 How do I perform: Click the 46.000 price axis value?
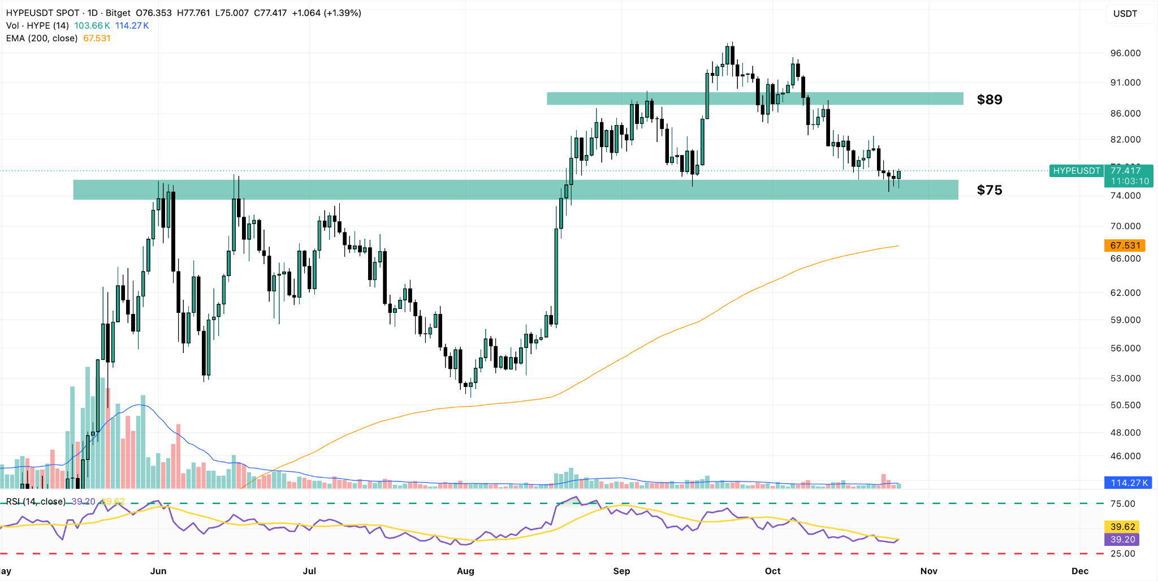pyautogui.click(x=1125, y=456)
